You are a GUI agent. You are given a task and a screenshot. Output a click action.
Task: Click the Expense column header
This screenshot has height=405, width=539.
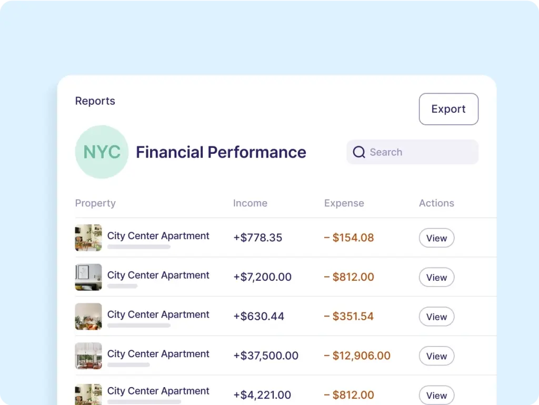[344, 203]
